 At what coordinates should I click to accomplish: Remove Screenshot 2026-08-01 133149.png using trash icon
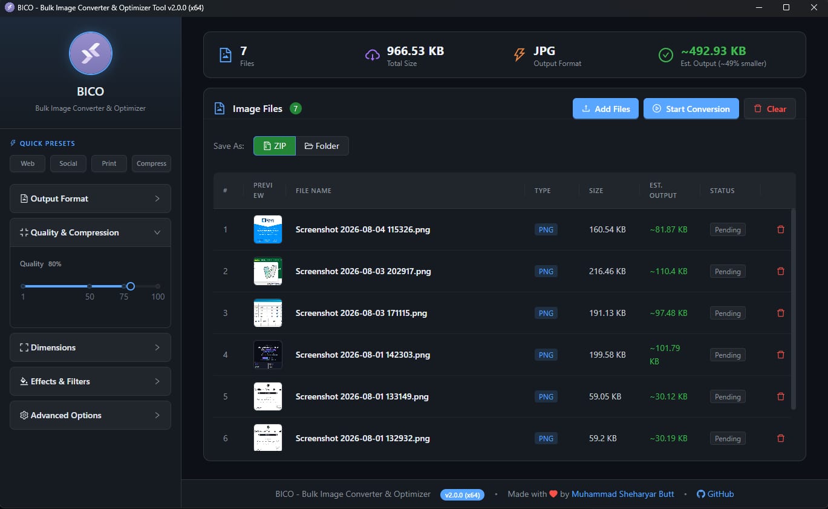780,396
